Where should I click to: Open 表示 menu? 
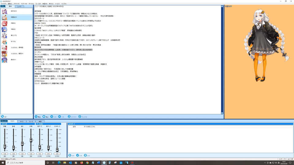coord(51,4)
